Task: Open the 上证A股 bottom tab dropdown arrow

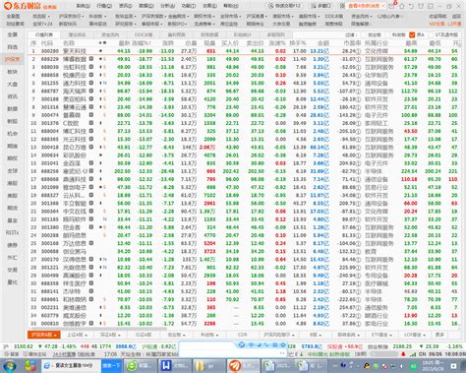Action: (86, 335)
